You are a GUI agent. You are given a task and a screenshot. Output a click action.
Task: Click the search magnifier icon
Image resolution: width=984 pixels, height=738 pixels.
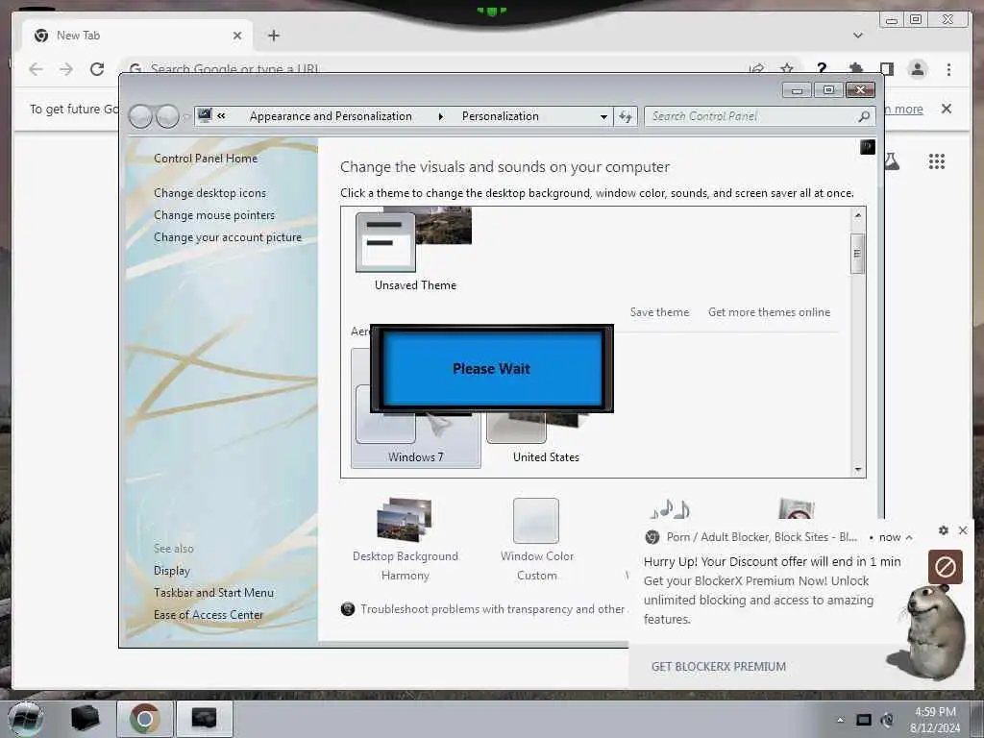click(x=864, y=116)
